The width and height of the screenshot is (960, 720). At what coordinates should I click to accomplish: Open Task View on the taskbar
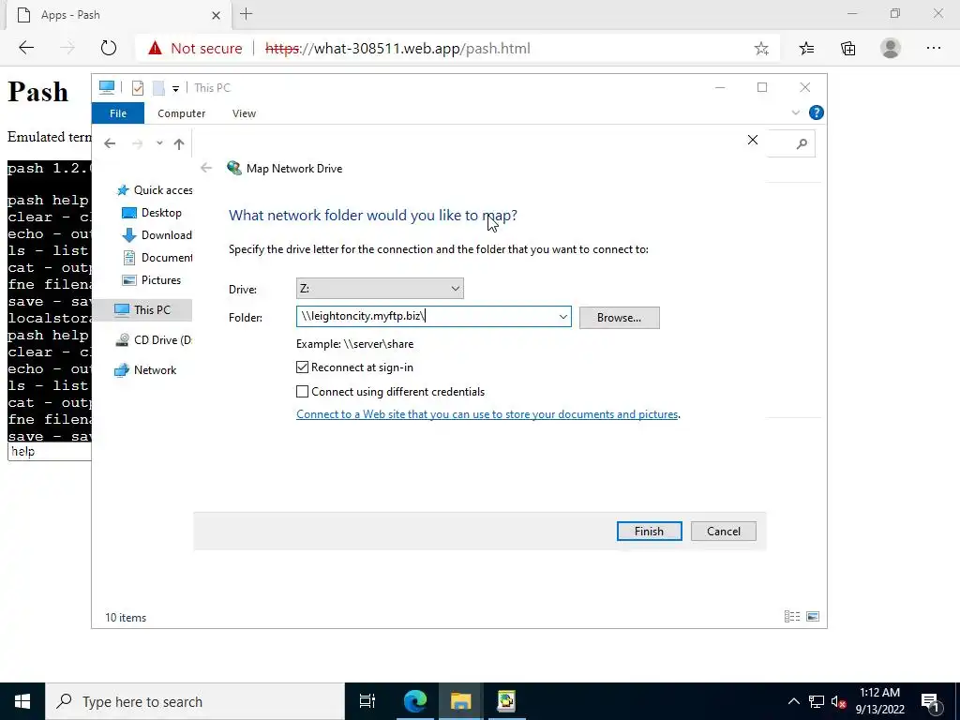[367, 701]
